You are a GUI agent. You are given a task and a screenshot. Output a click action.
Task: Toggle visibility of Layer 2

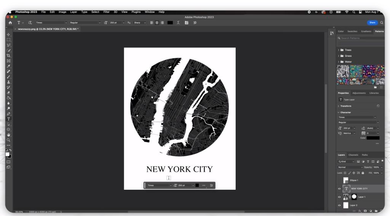(339, 205)
